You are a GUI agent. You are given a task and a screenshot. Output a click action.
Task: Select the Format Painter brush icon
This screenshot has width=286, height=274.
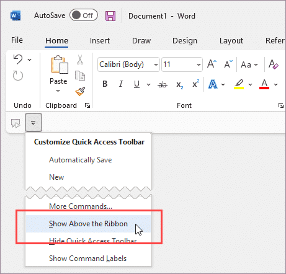point(80,91)
